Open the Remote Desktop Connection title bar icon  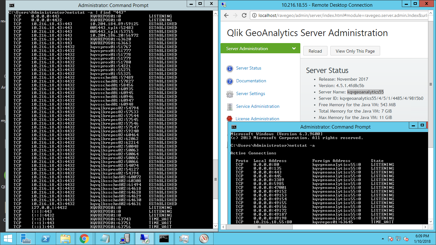224,5
